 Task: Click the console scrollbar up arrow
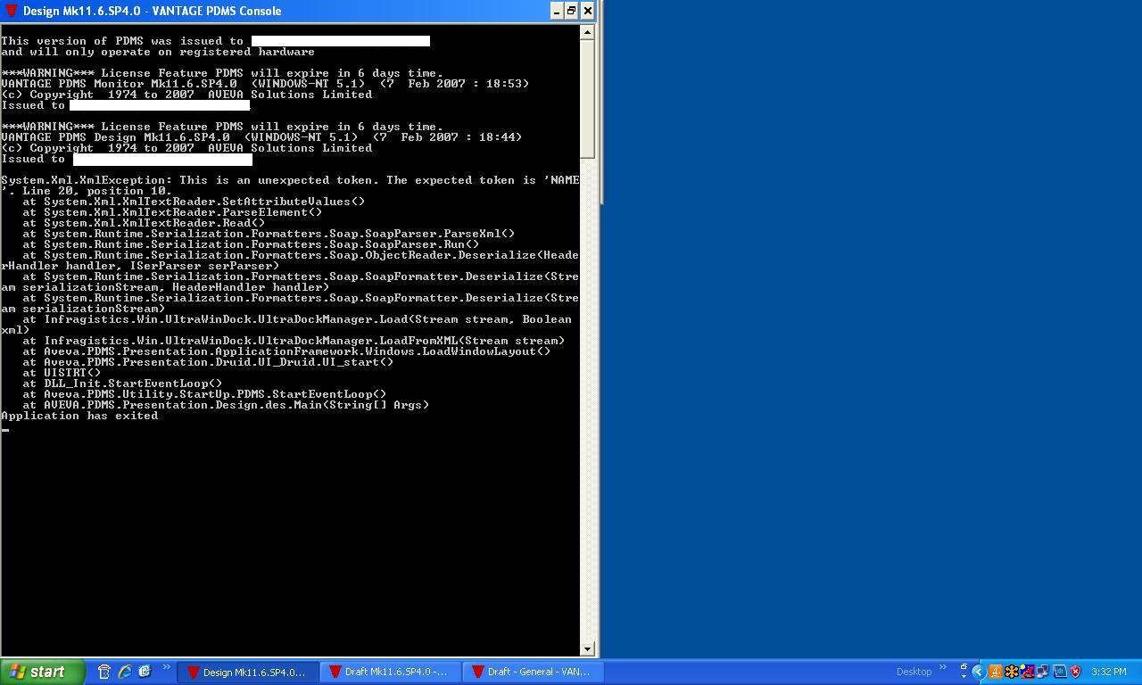pyautogui.click(x=586, y=32)
